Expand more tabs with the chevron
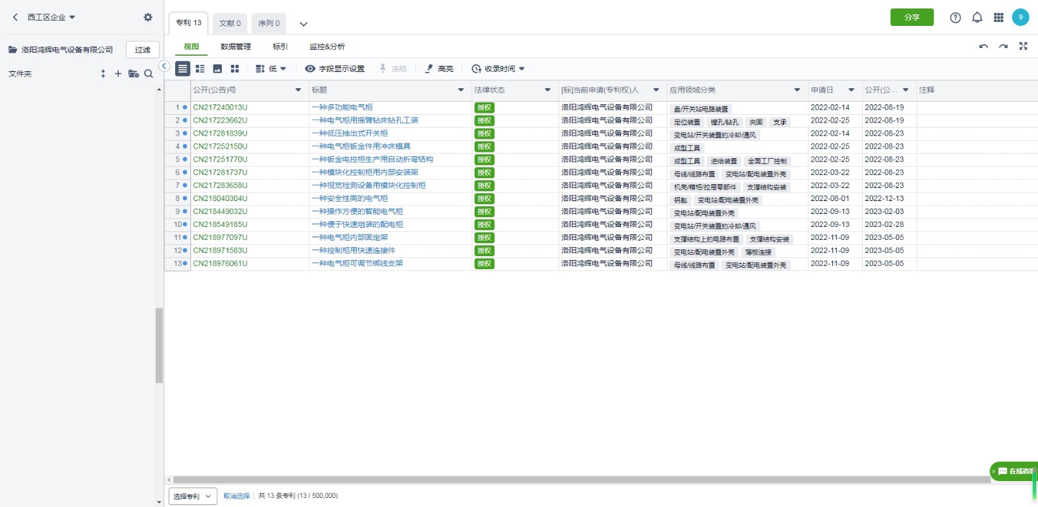The height and width of the screenshot is (507, 1038). [x=303, y=24]
